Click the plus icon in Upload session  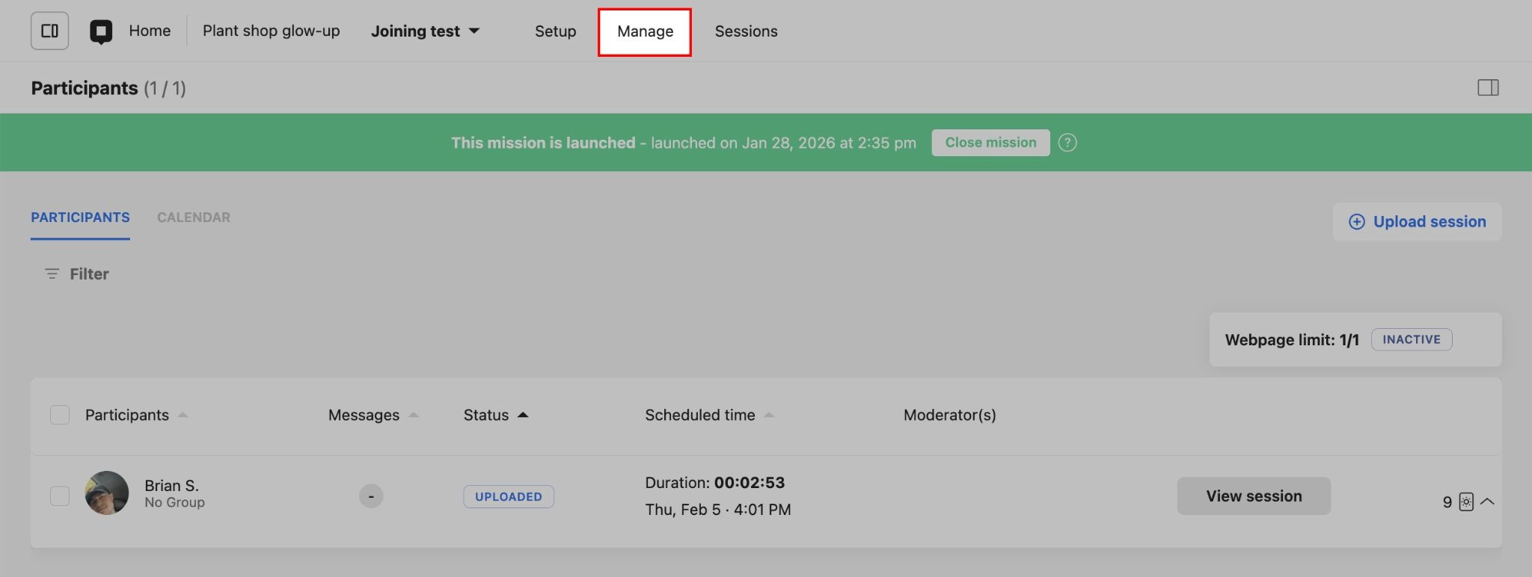[x=1356, y=222]
